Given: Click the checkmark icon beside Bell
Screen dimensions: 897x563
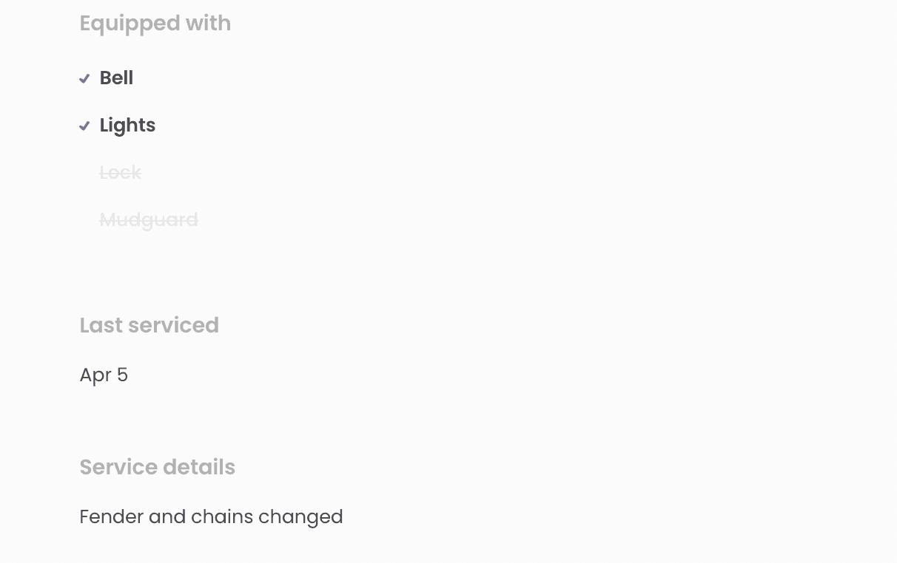Looking at the screenshot, I should pyautogui.click(x=84, y=78).
